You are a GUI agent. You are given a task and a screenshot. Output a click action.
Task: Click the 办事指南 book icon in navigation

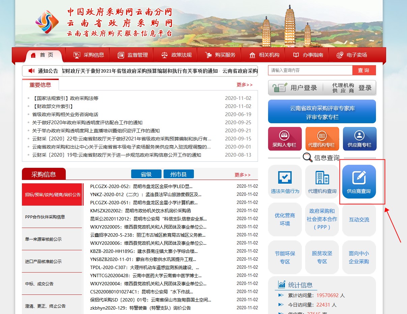coord(296,55)
